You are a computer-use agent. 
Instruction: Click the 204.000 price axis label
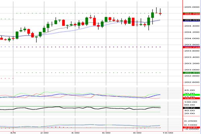(192, 38)
